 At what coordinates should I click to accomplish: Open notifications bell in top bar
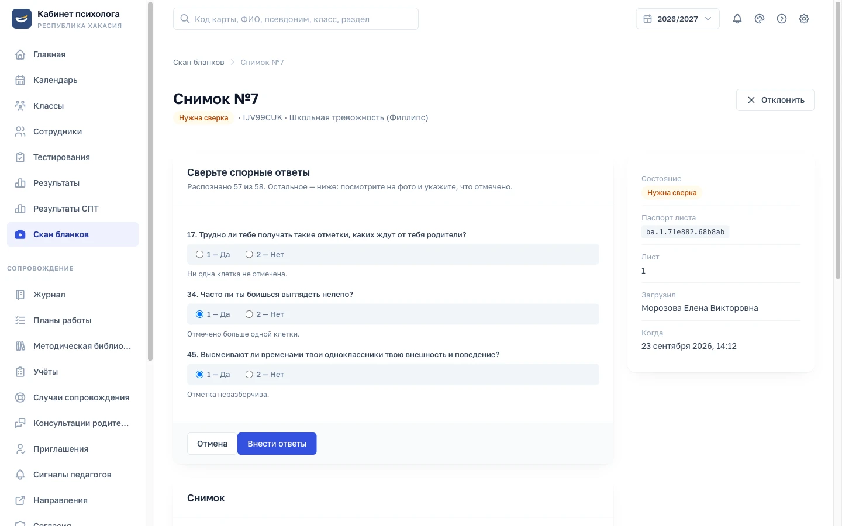click(x=737, y=19)
